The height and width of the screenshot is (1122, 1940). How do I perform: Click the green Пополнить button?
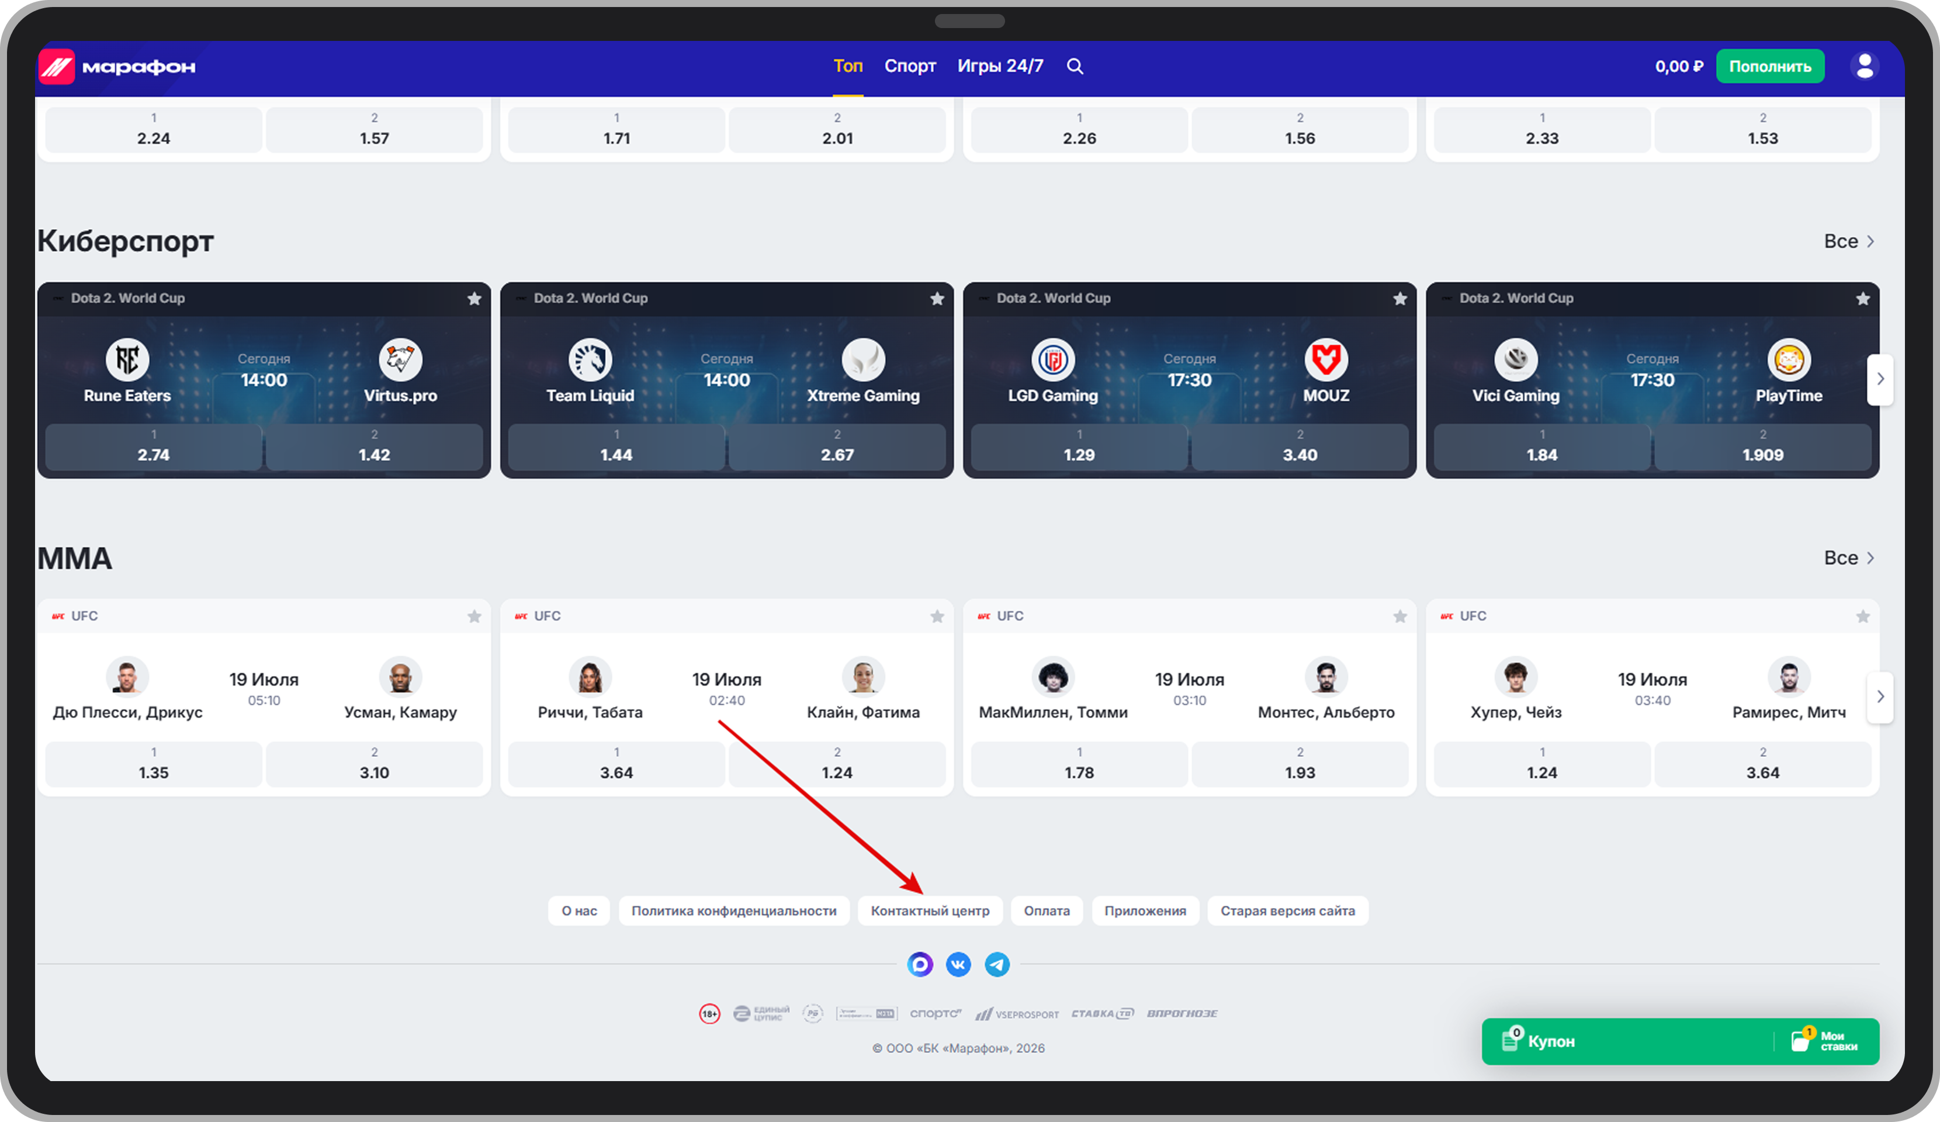(1770, 66)
